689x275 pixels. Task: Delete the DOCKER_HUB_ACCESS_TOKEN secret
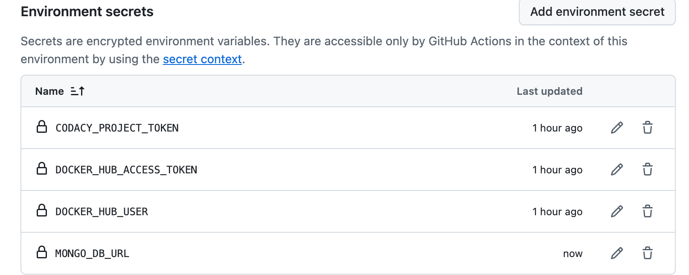pos(647,170)
